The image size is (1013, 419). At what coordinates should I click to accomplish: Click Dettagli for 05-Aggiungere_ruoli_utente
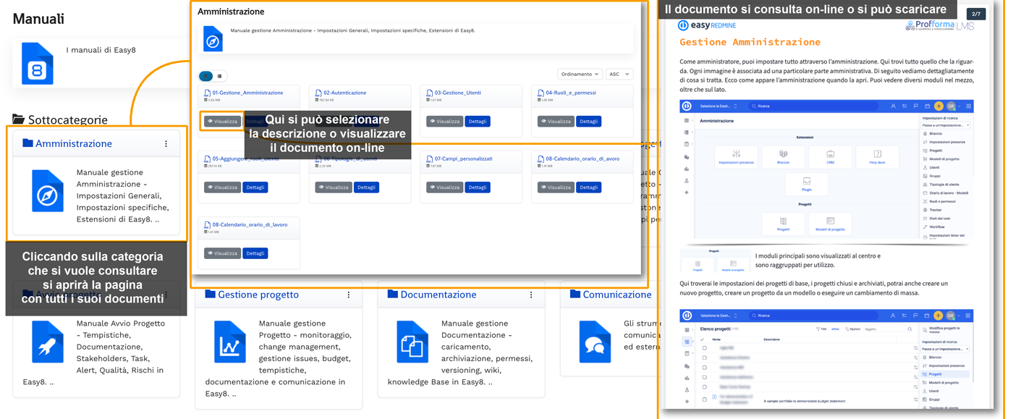click(255, 187)
